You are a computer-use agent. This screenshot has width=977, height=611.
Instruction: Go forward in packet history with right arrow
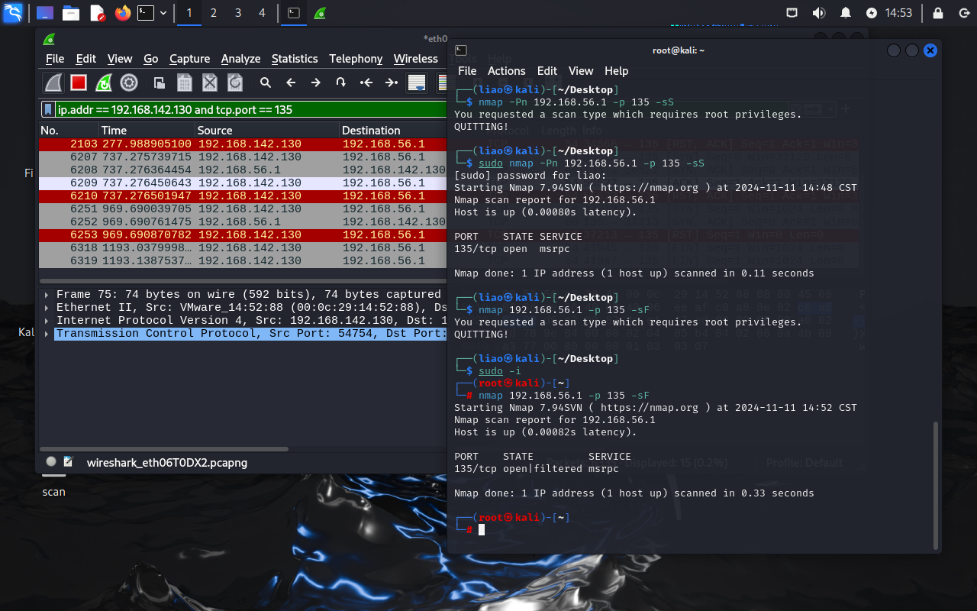(316, 82)
